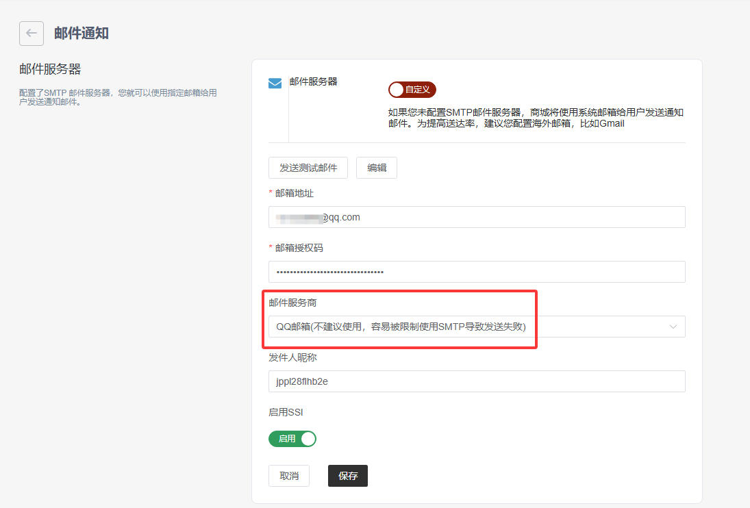The image size is (750, 508).
Task: Disable the 启用 SSL switch
Action: [x=292, y=438]
